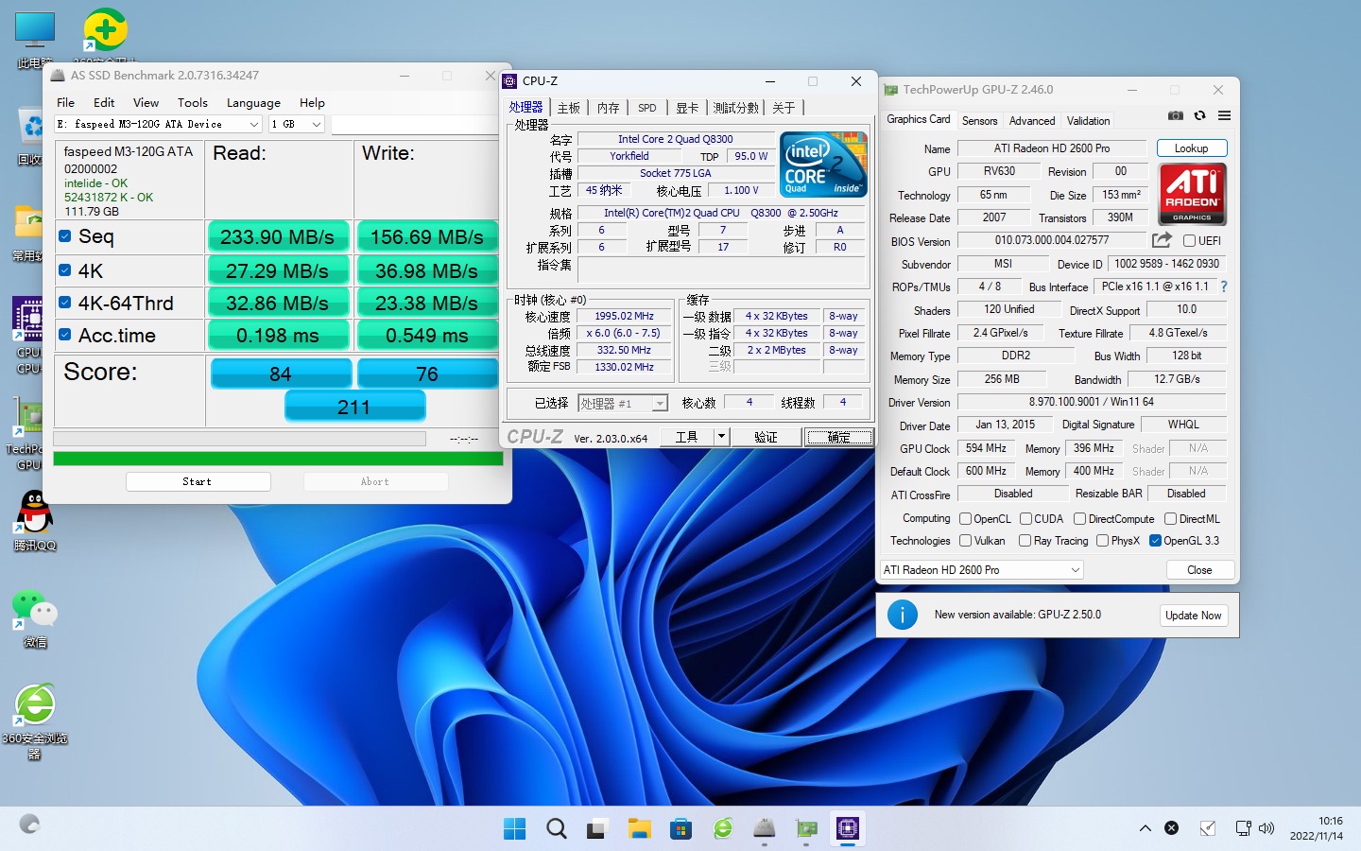This screenshot has height=851, width=1361.
Task: Switch to AS SSD Benchmark taskbar icon
Action: [764, 829]
